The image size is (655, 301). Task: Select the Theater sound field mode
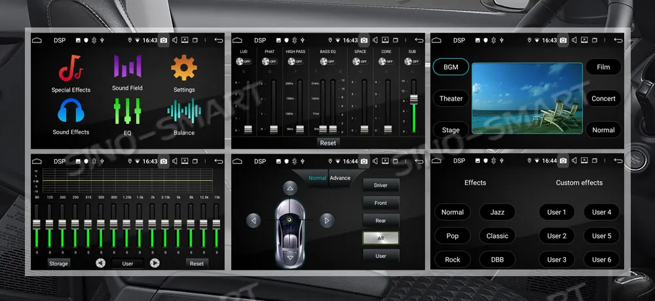point(451,99)
